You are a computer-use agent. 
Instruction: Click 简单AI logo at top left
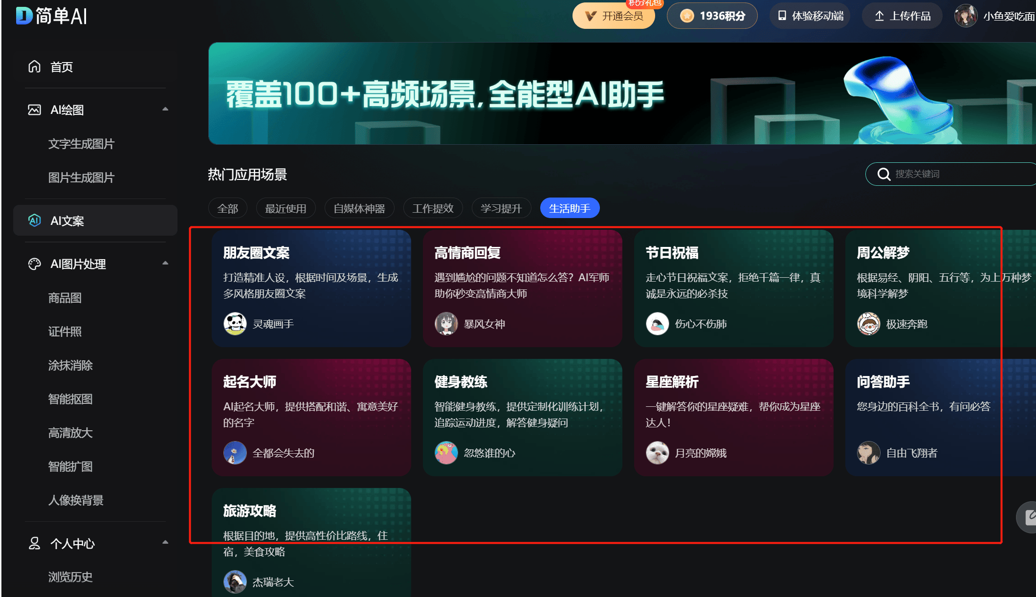[x=51, y=16]
